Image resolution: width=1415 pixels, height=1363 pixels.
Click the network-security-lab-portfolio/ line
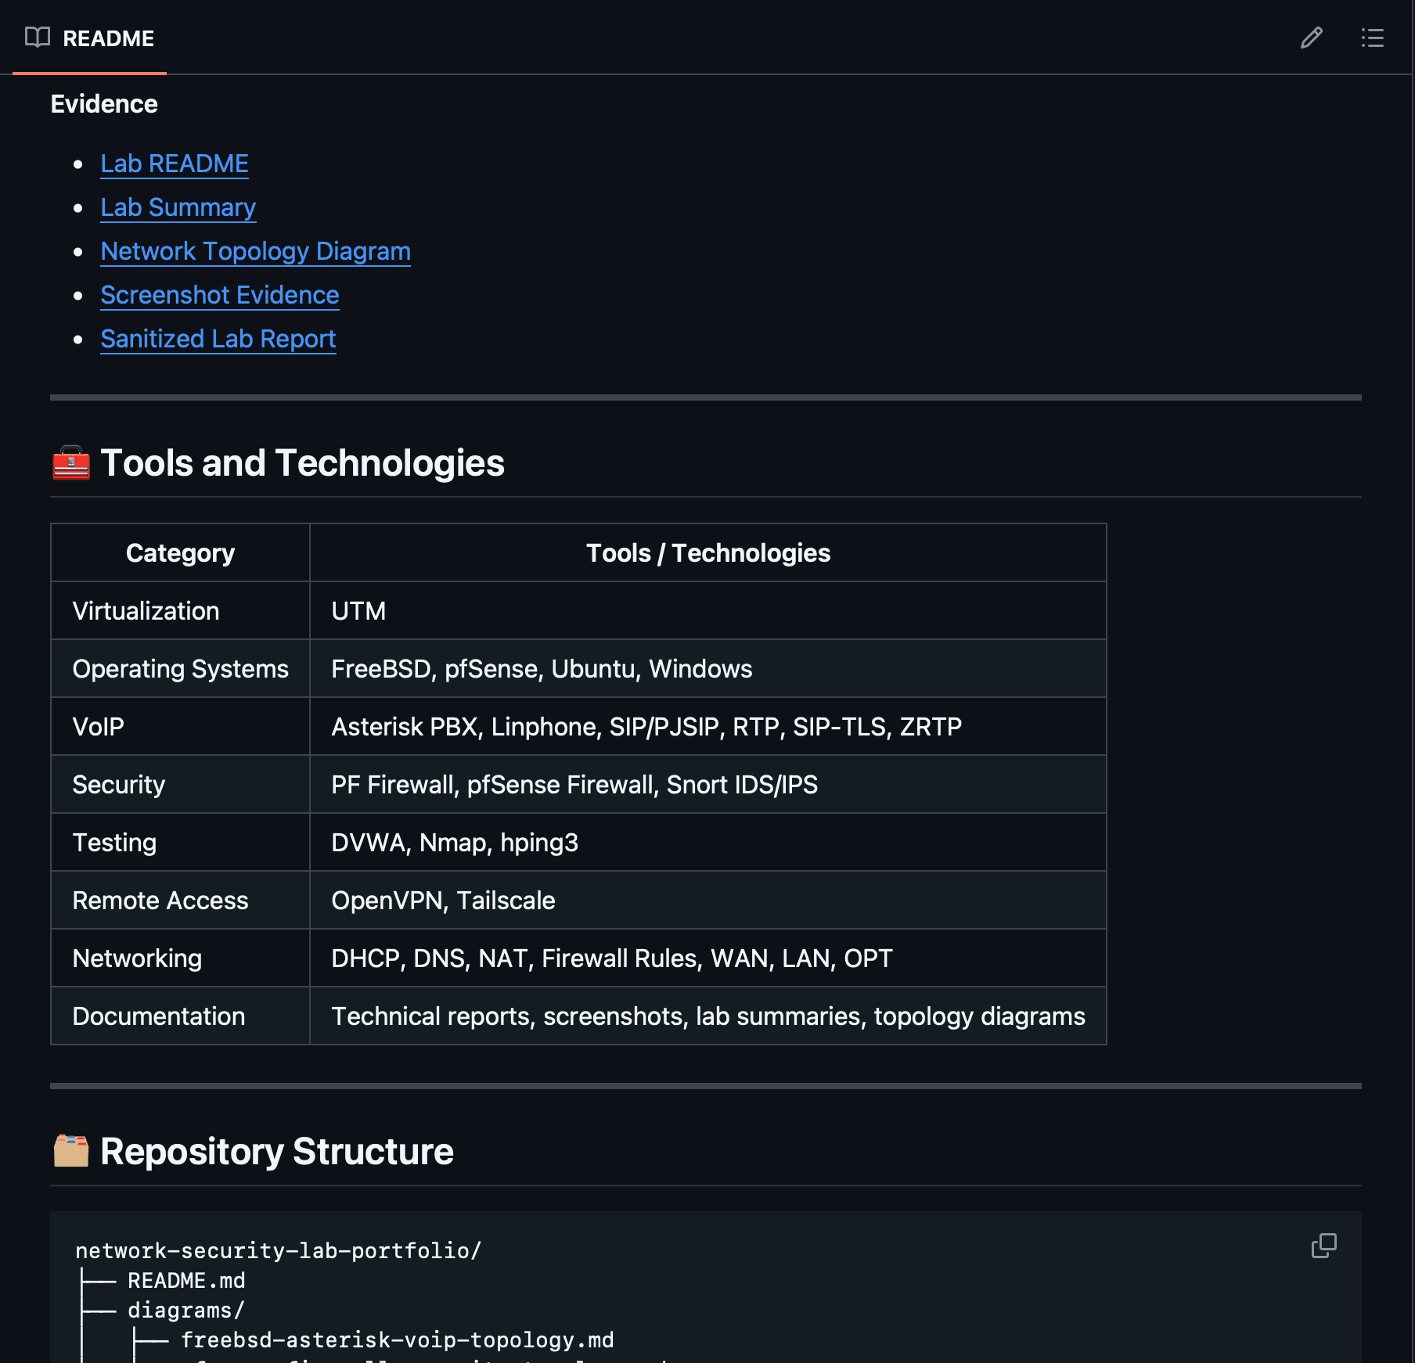[x=279, y=1250]
